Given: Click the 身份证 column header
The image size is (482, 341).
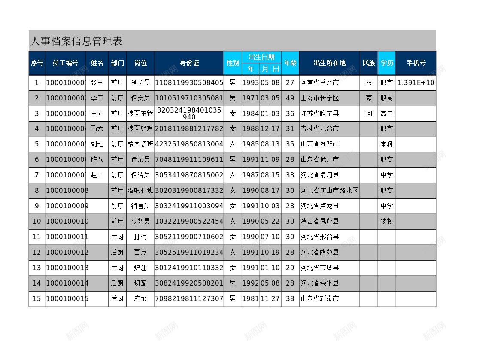Looking at the screenshot, I should pos(189,62).
